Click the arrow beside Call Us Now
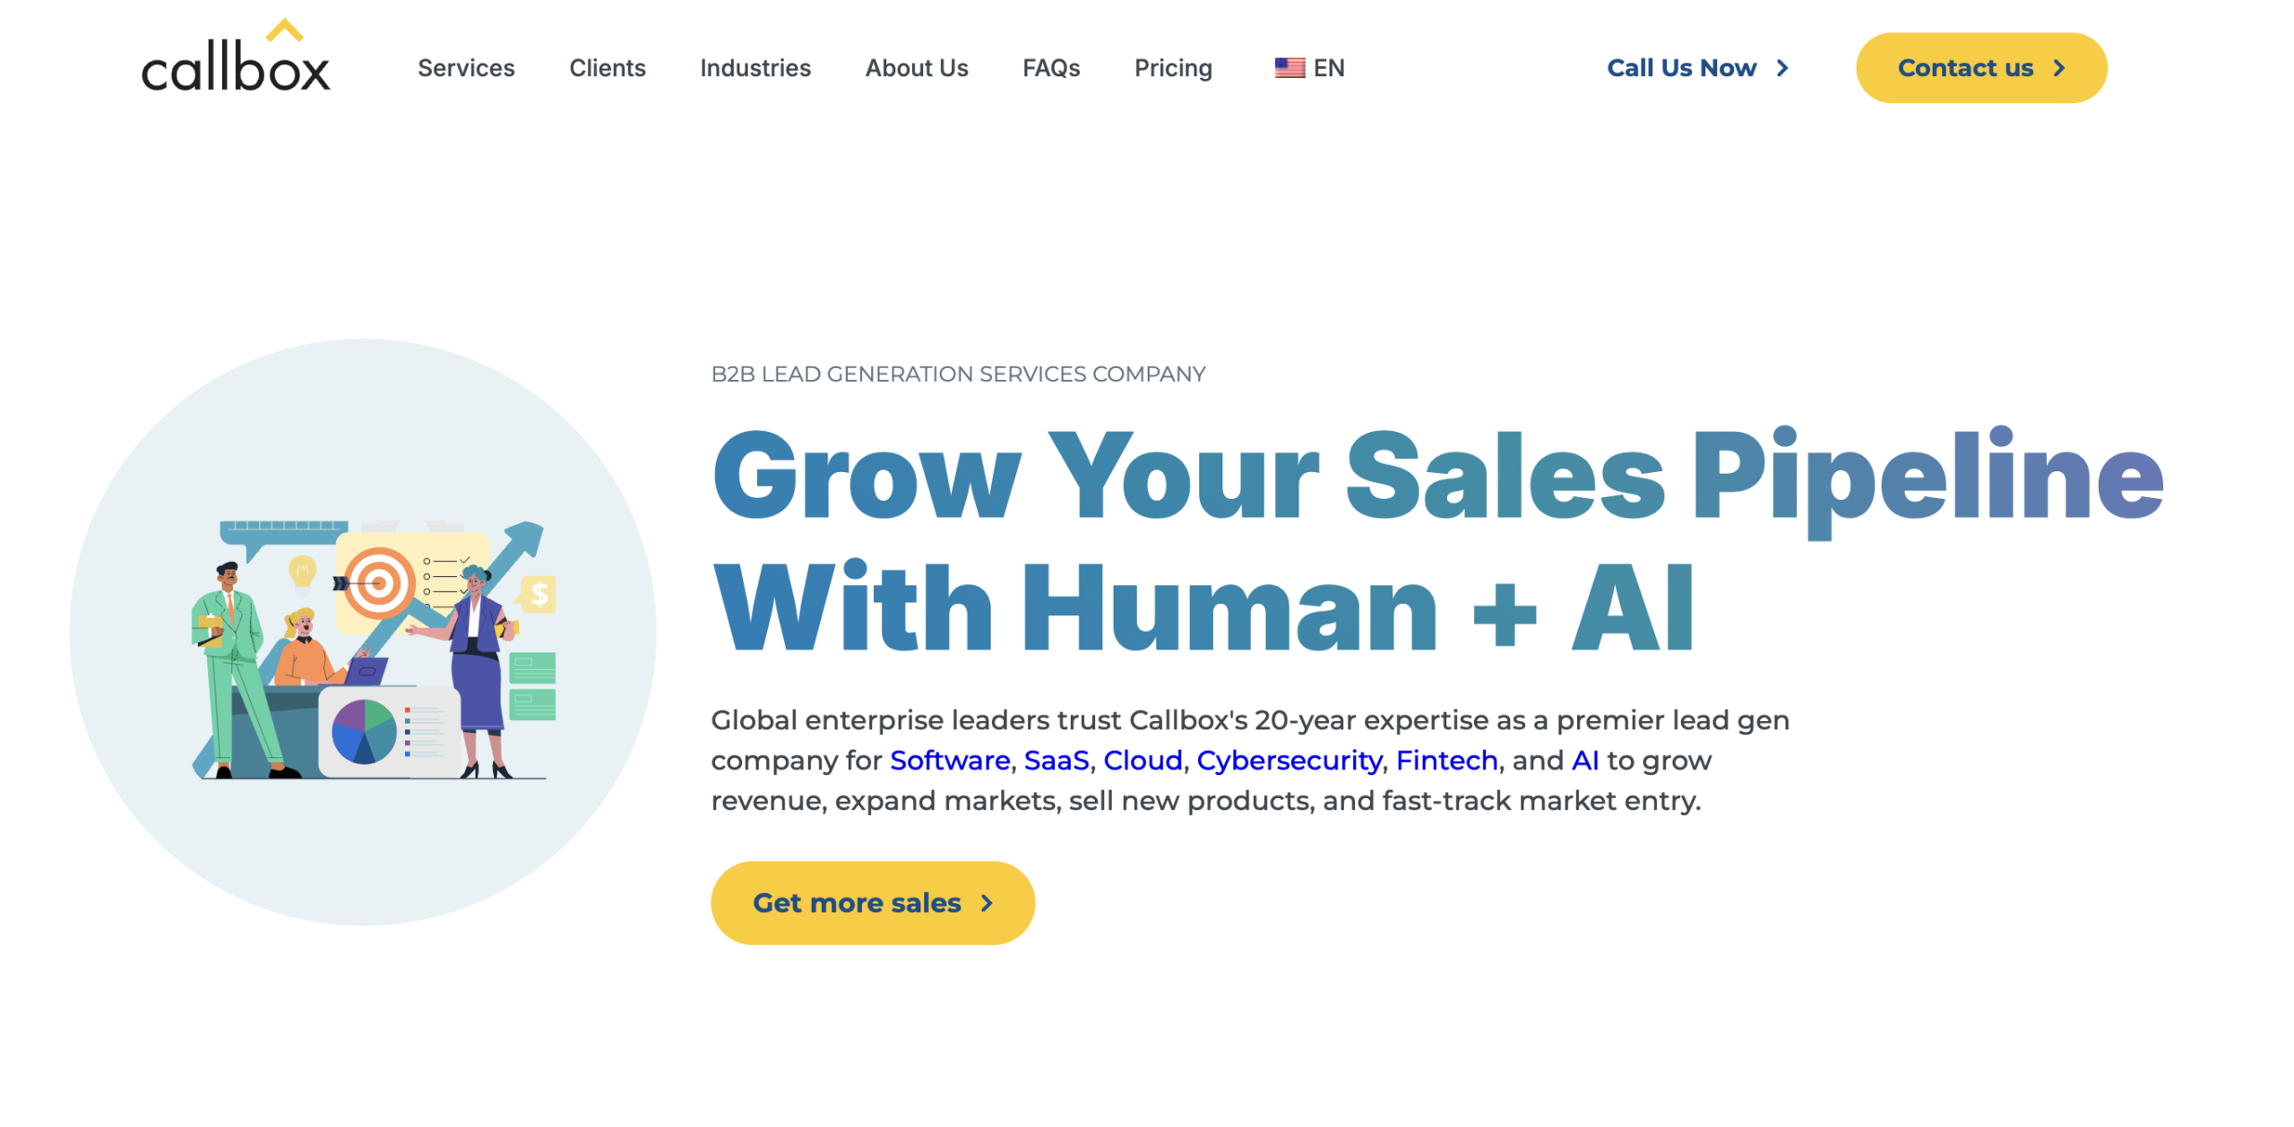 [x=1781, y=68]
